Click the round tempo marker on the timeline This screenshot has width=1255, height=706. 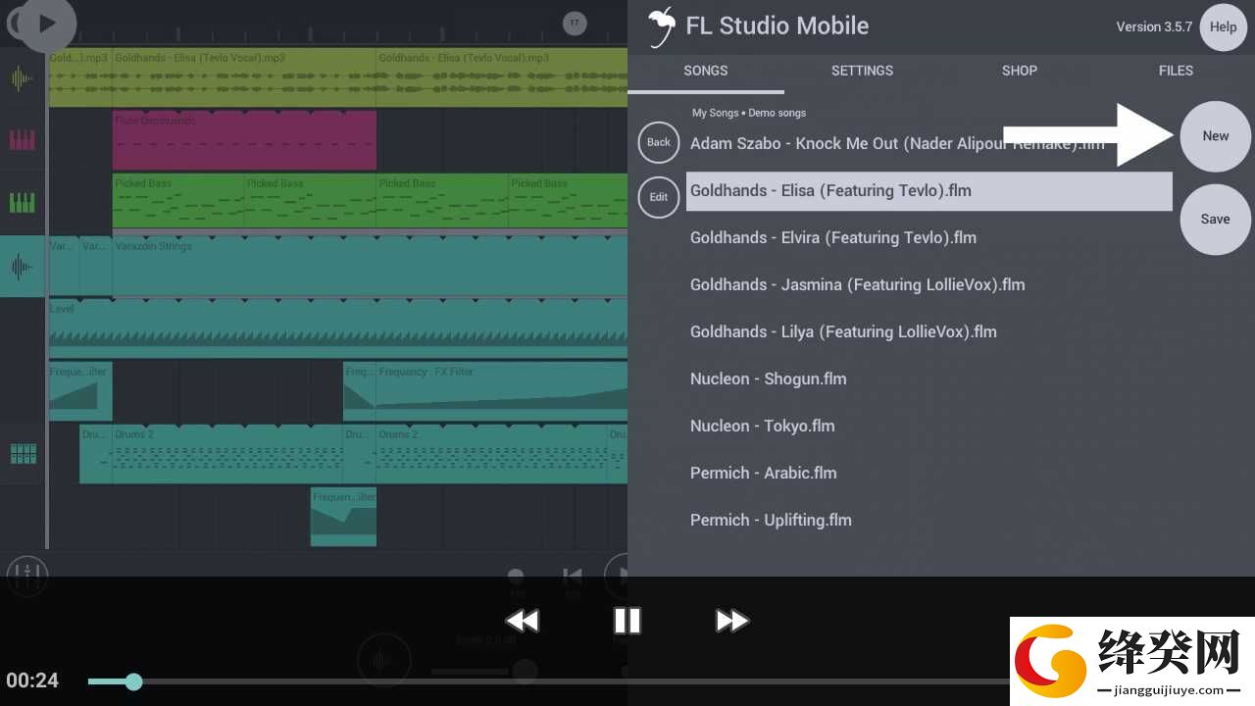575,24
